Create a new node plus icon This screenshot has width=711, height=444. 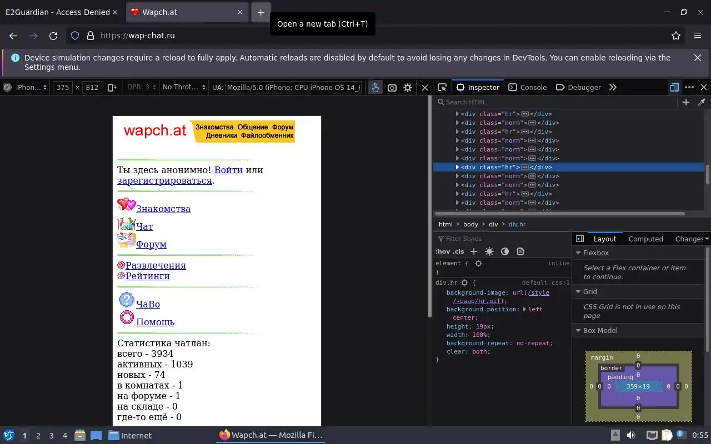[x=686, y=102]
